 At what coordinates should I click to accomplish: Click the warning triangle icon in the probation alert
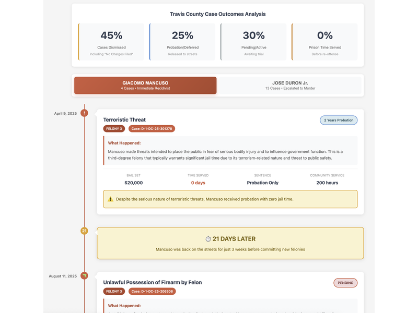110,199
